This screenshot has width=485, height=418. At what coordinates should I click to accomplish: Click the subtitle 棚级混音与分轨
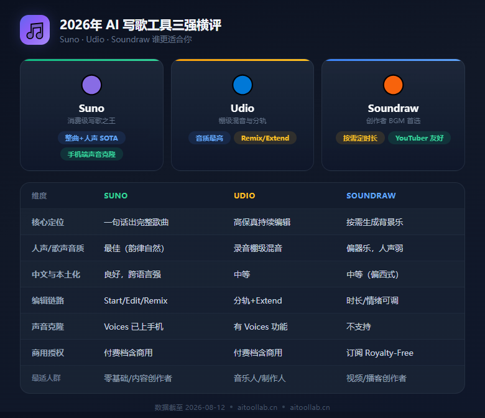(242, 121)
